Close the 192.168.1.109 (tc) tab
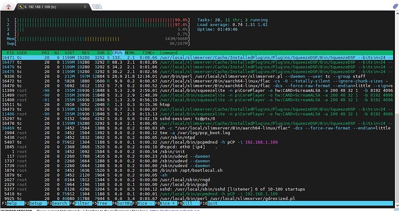The image size is (399, 211). 85,7
